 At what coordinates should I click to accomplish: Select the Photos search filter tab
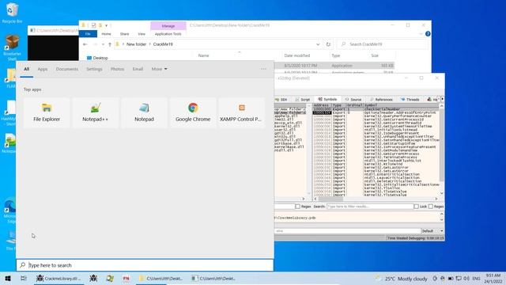117,69
